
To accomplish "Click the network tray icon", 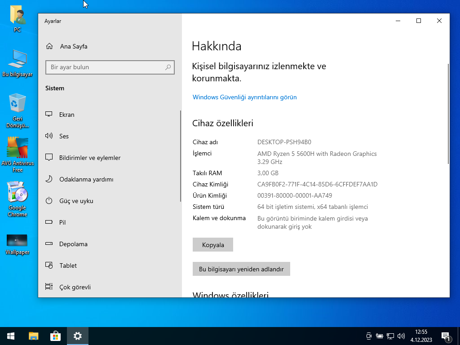I will pyautogui.click(x=390, y=336).
